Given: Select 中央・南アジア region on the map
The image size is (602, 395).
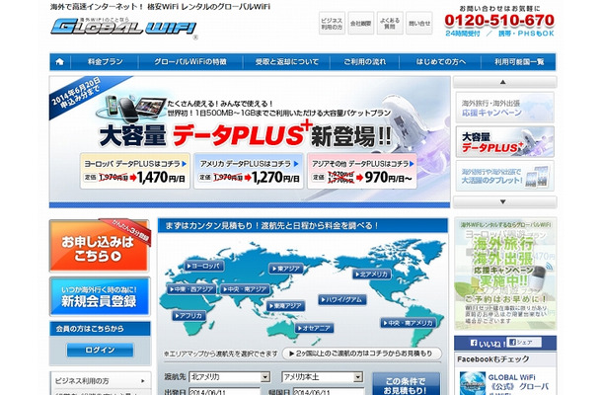Looking at the screenshot, I should pos(245,289).
